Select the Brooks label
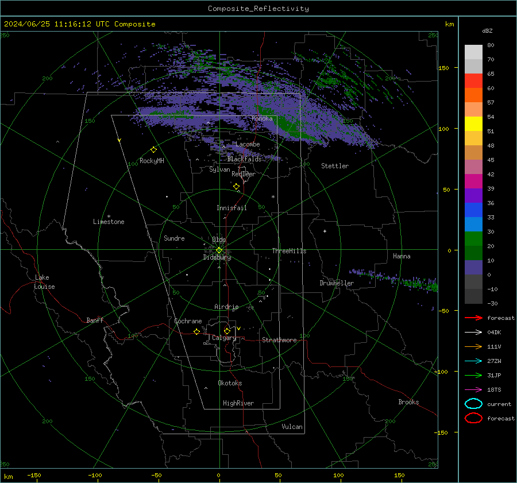This screenshot has width=517, height=483. [408, 402]
